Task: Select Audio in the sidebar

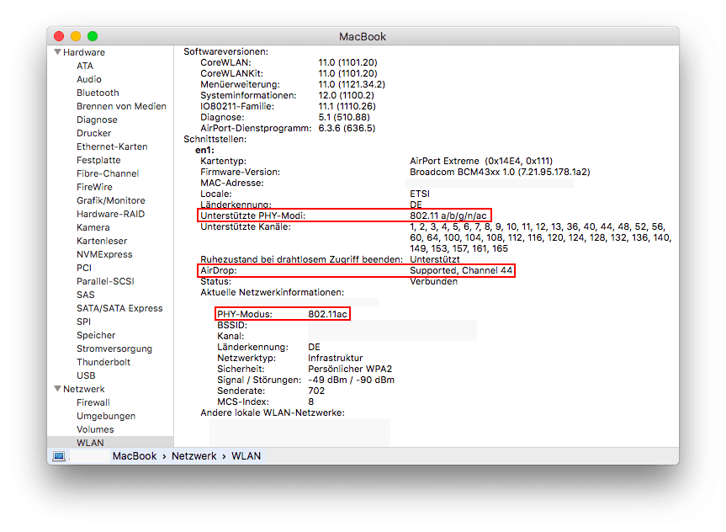Action: pyautogui.click(x=89, y=79)
